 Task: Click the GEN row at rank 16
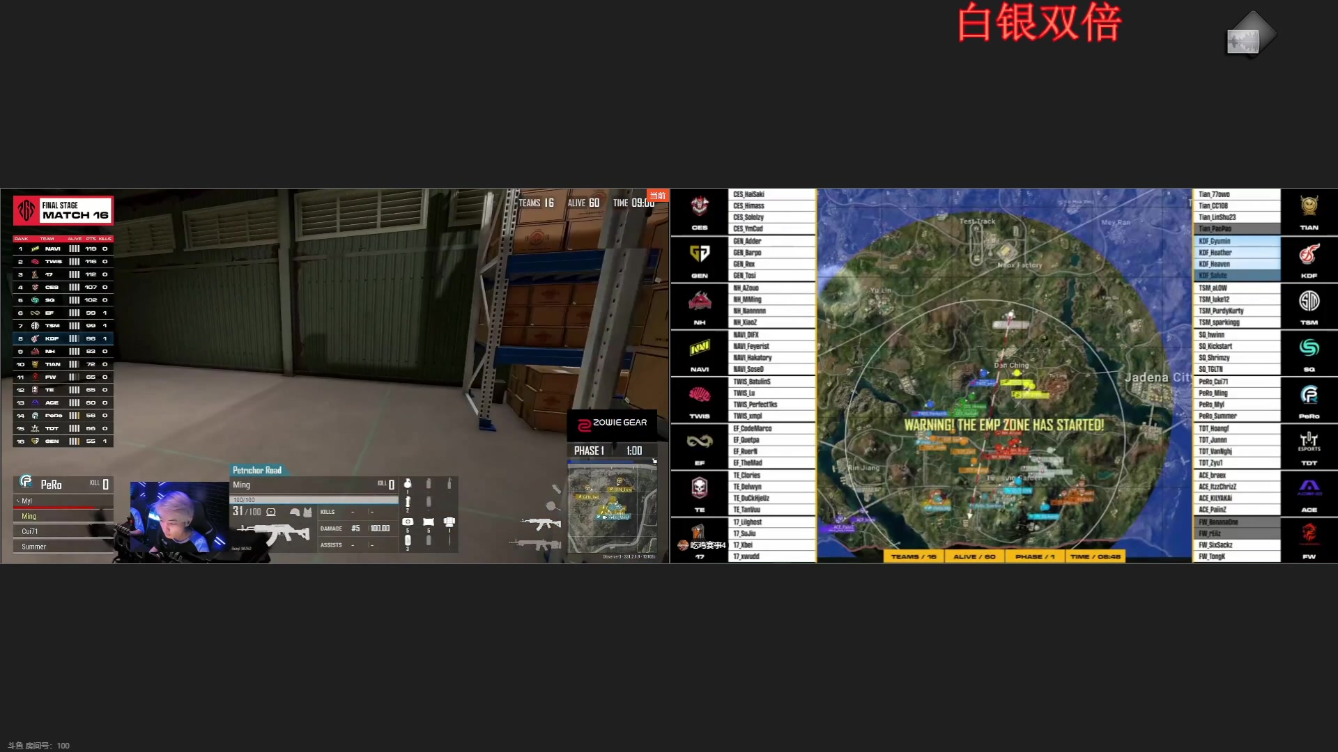[x=63, y=441]
